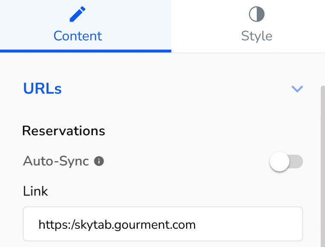Click the Auto-Sync label text
The image size is (325, 247).
click(56, 161)
